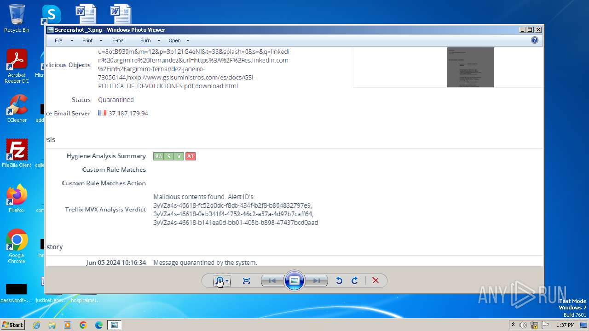Image resolution: width=589 pixels, height=331 pixels.
Task: Click the 'Jun 05 2024 10:16:34' timestamp
Action: tap(116, 263)
